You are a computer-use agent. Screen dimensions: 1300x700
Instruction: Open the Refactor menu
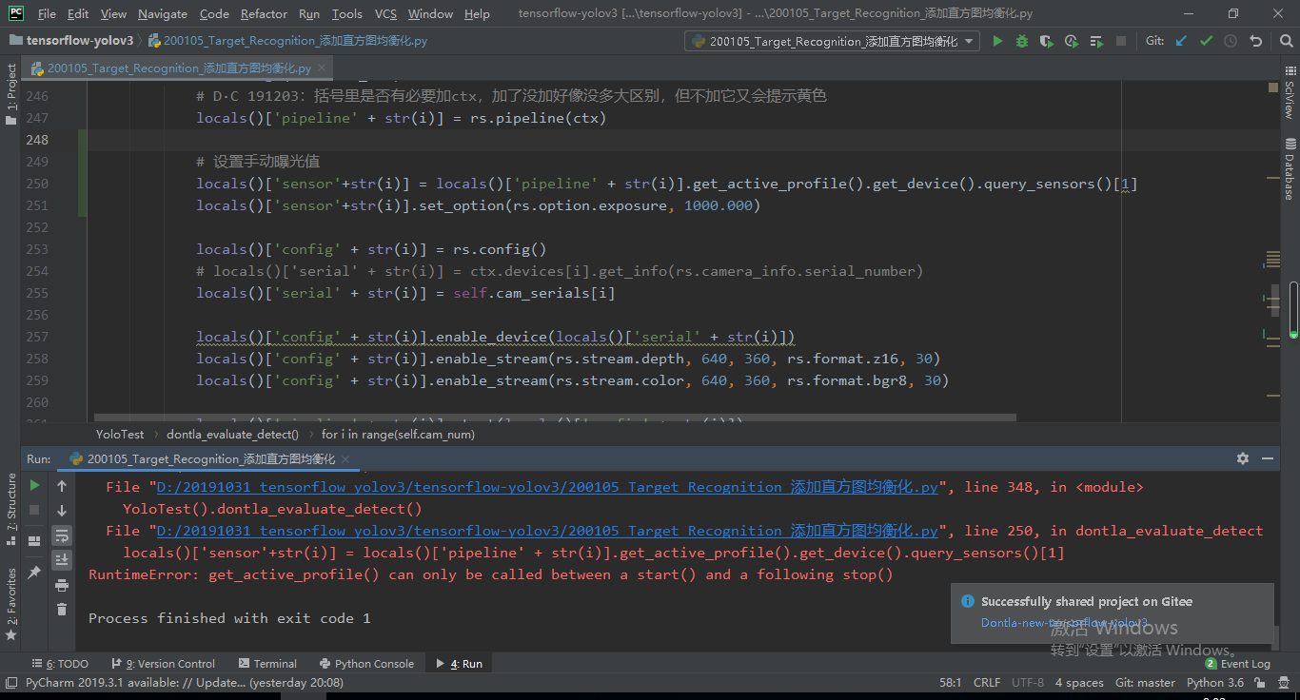click(x=264, y=13)
